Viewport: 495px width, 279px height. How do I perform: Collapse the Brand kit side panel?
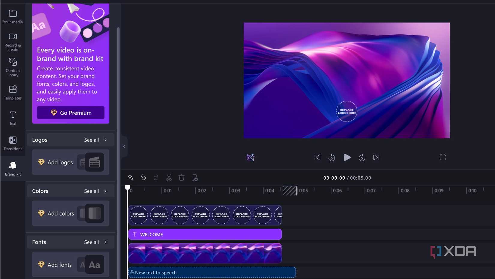tap(124, 146)
